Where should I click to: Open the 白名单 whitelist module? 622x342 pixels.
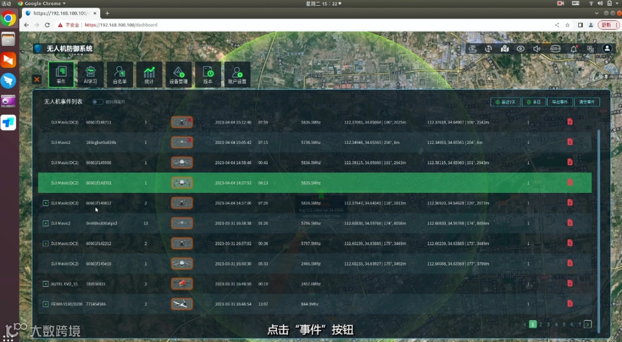click(x=120, y=74)
